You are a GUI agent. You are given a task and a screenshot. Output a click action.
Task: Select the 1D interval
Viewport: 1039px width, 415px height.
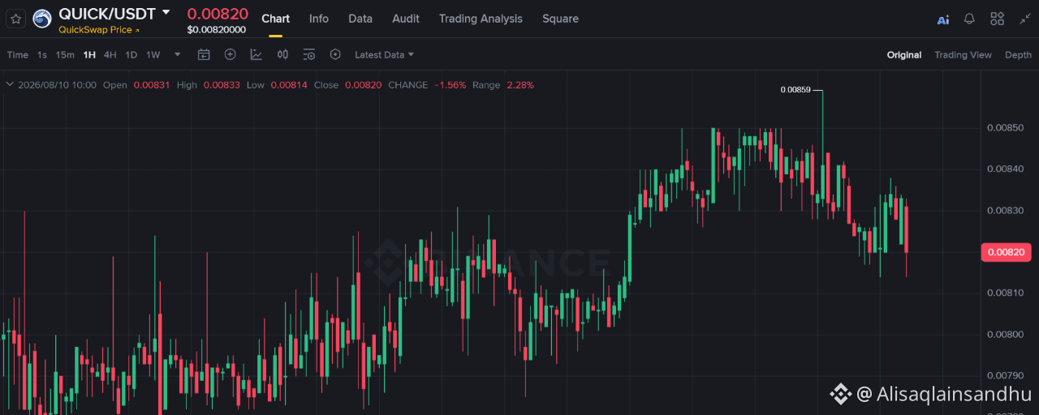(131, 55)
